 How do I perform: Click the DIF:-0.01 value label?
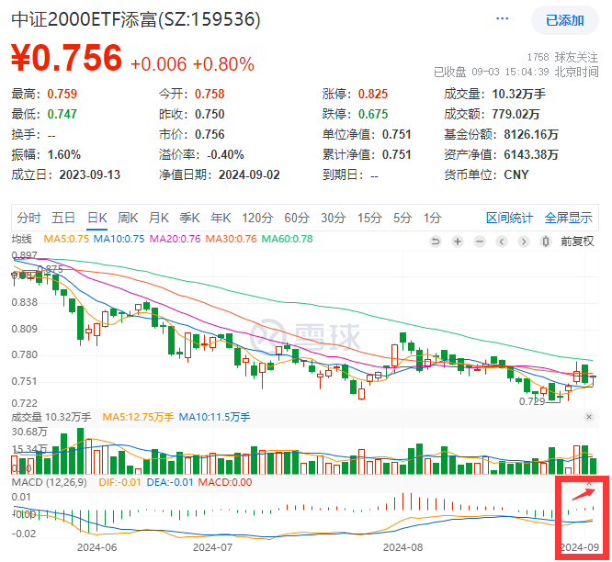tap(119, 482)
